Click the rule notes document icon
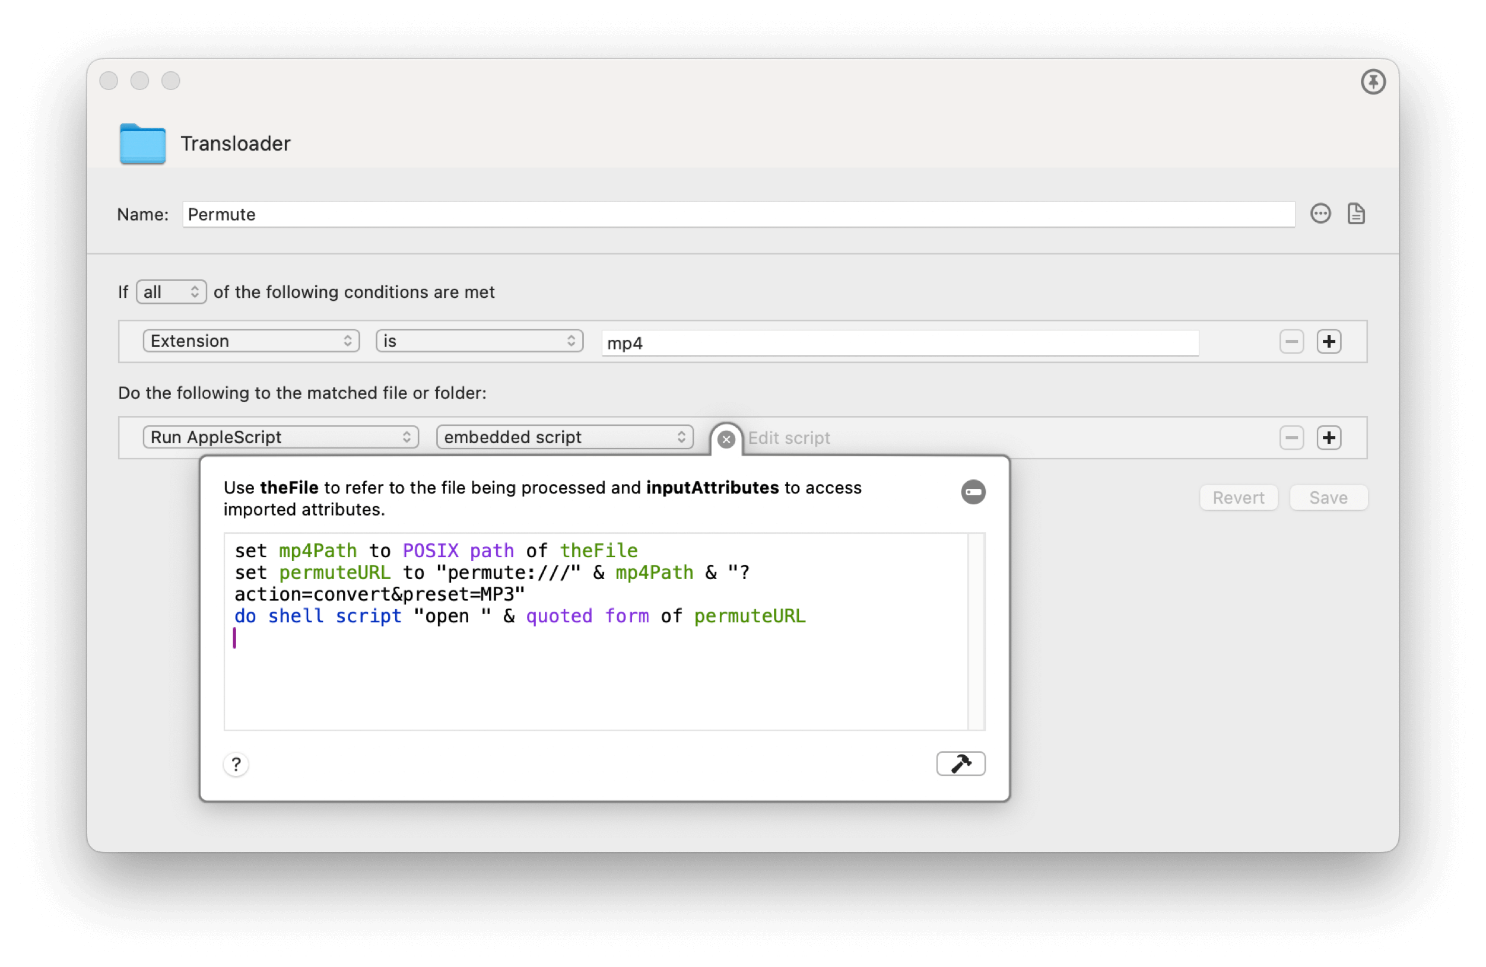 point(1355,214)
